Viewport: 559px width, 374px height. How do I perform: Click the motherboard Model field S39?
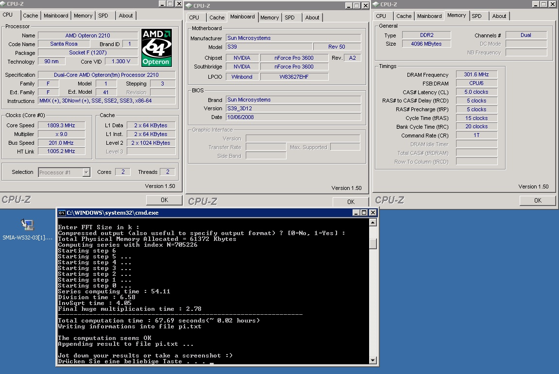[269, 47]
